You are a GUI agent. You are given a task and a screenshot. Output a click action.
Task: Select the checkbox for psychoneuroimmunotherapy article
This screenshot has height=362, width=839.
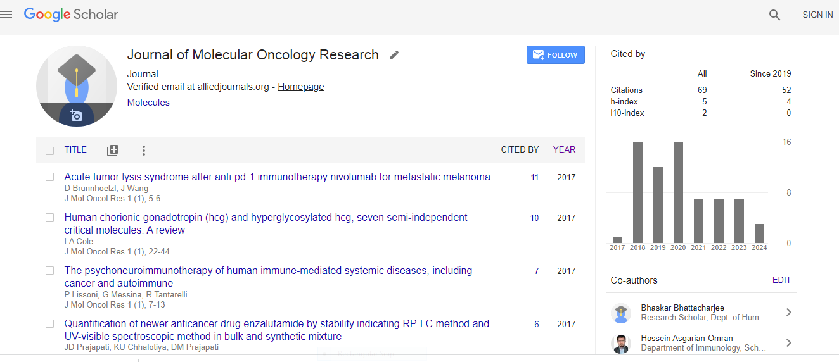49,271
